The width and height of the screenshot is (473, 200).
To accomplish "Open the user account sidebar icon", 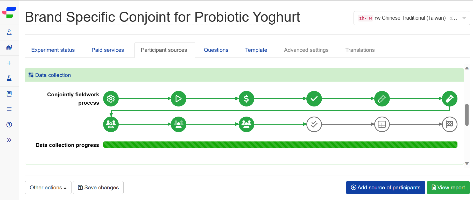I will 9,32.
